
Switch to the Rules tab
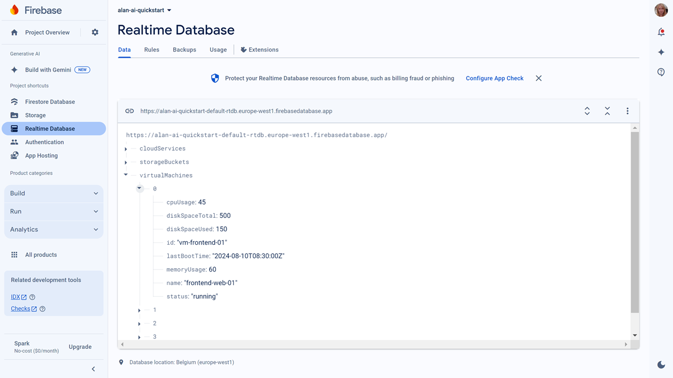(151, 49)
